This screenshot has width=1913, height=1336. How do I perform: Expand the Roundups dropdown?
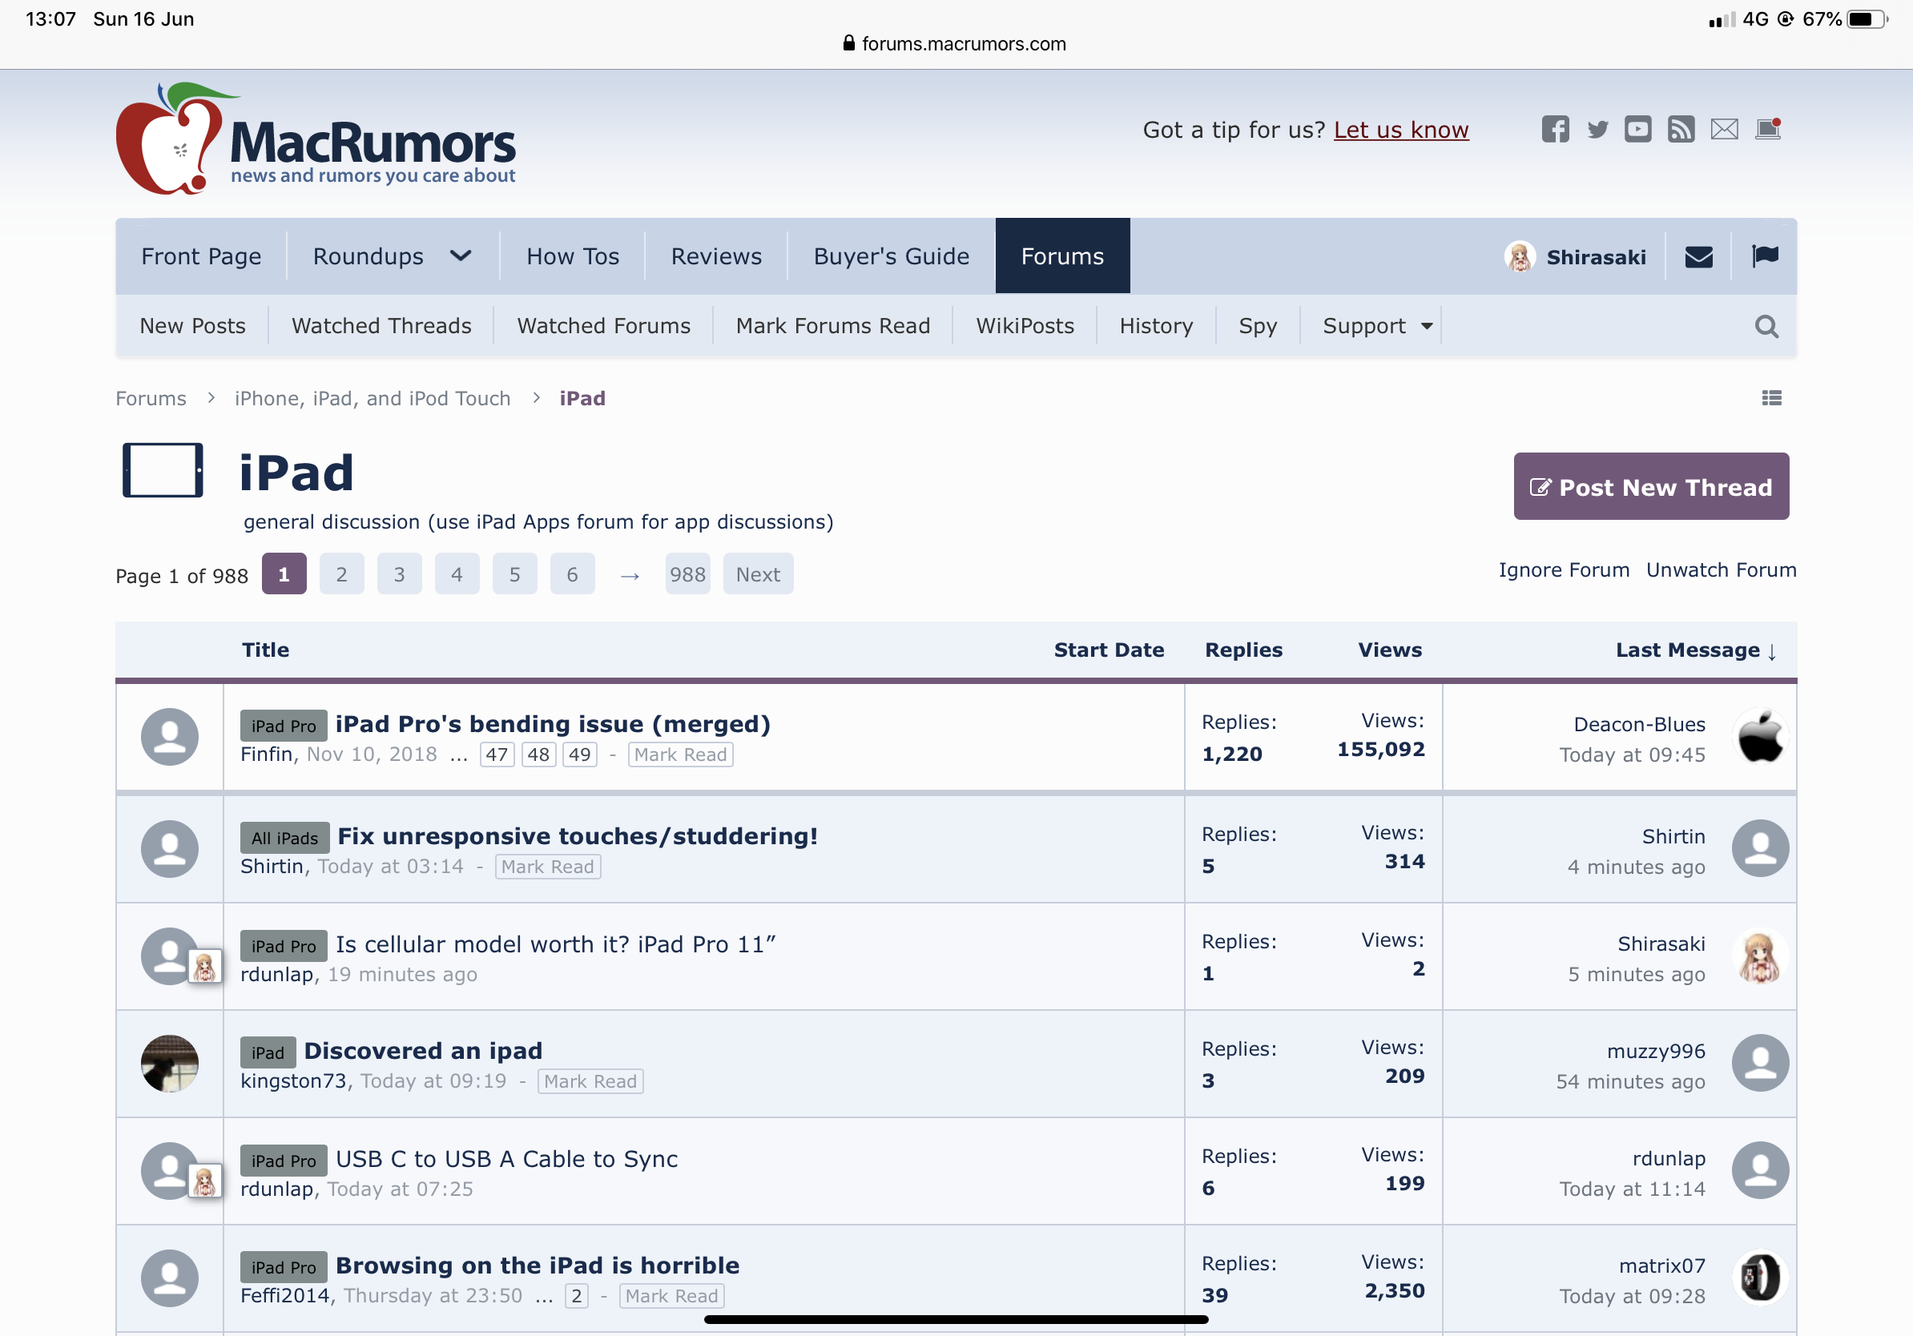coord(460,256)
